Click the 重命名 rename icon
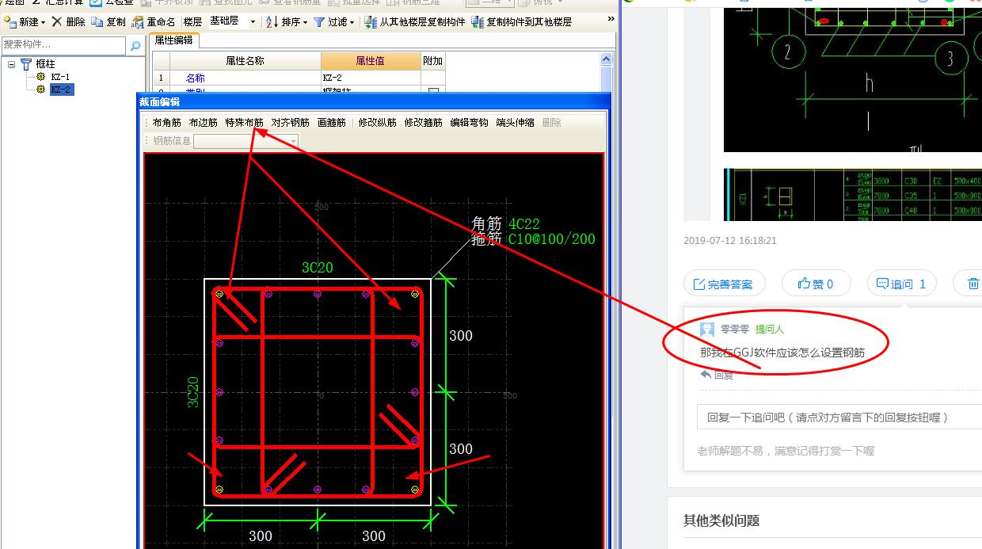Viewport: 982px width, 549px height. (138, 22)
